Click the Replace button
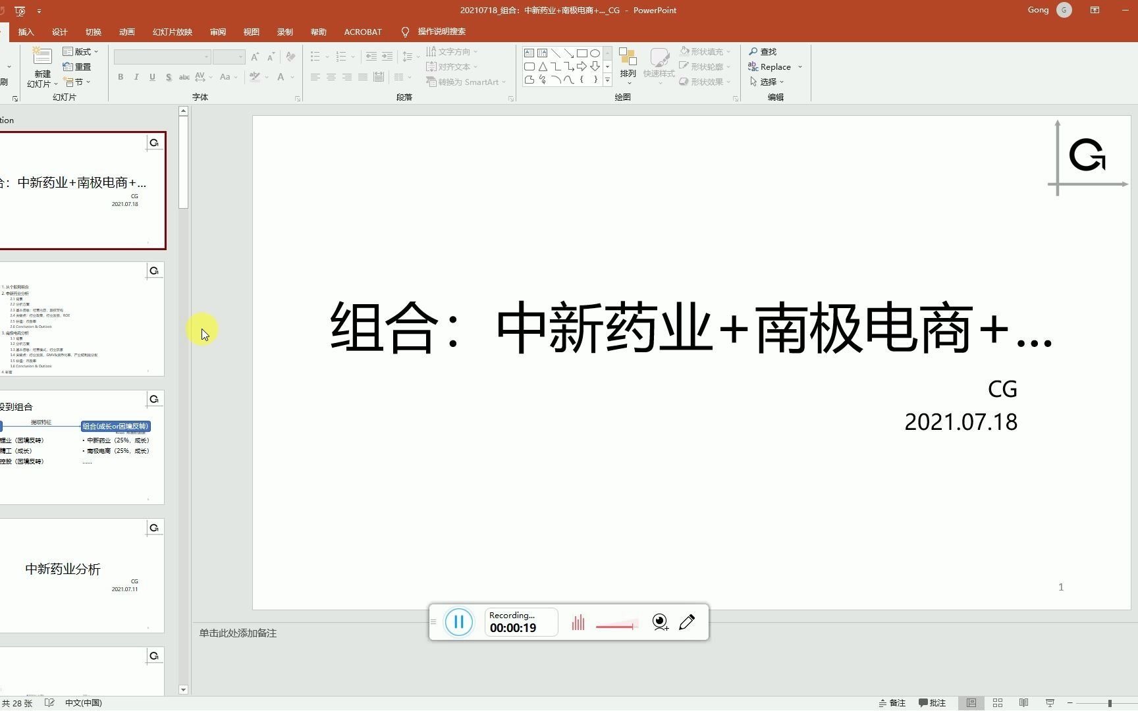Image resolution: width=1138 pixels, height=711 pixels. 770,66
